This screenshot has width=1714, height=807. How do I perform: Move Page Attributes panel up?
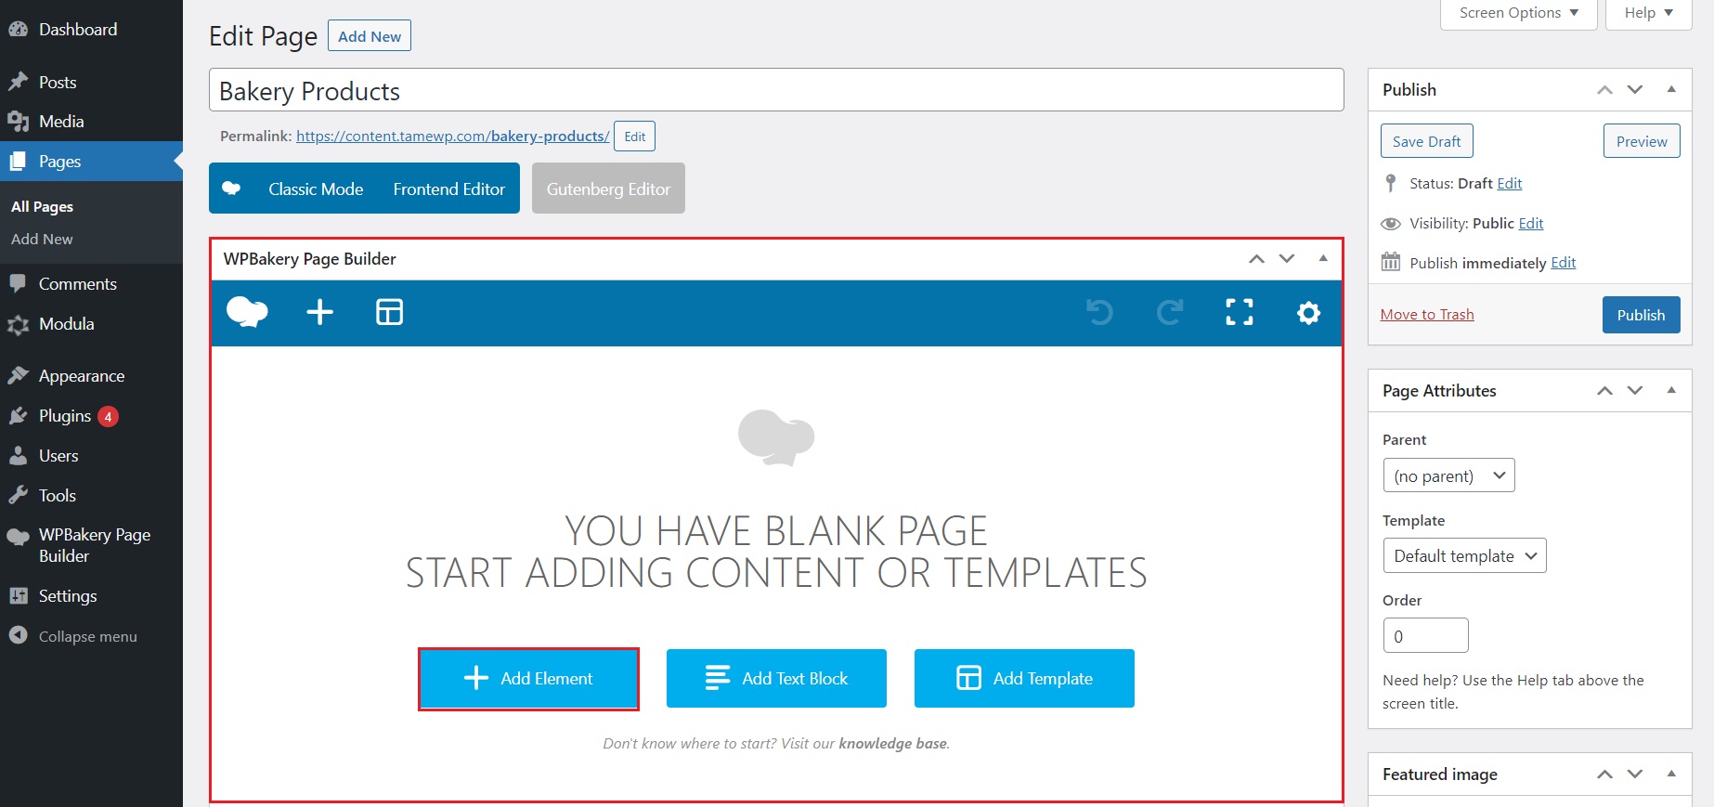click(1604, 391)
